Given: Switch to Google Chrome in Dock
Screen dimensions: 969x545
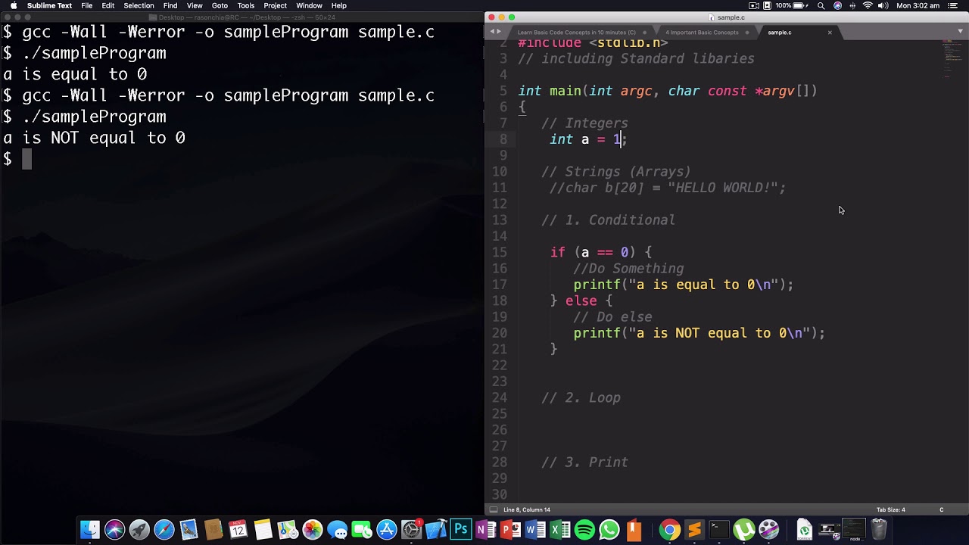Looking at the screenshot, I should tap(669, 530).
